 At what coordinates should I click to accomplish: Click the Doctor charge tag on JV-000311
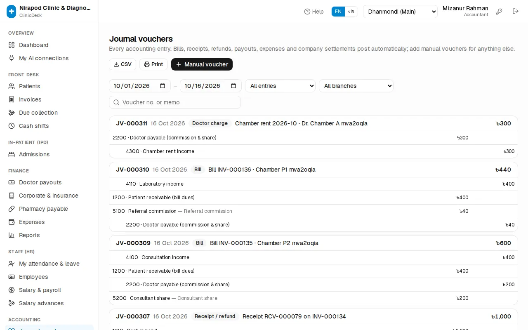tap(210, 123)
